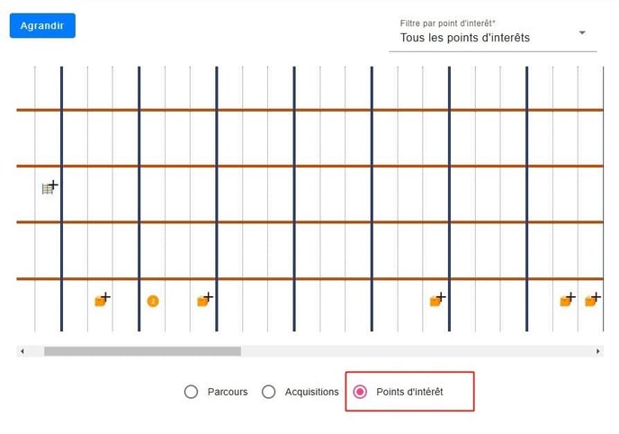Screen dimensions: 619x434
Task: Select the folder marker in the map's middle-right
Action: pos(436,301)
